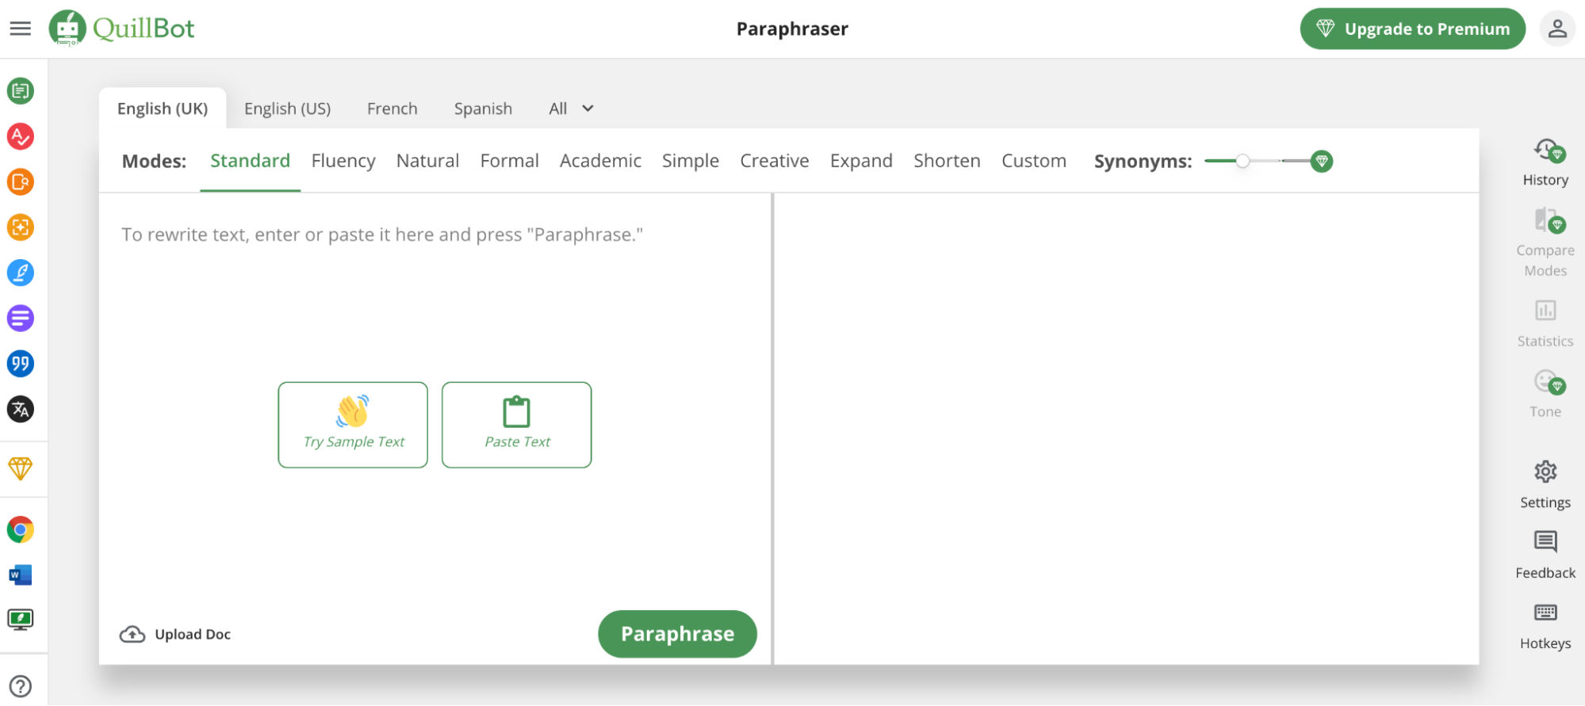Click the Upload Doc link
Viewport: 1585px width, 706px height.
pyautogui.click(x=175, y=634)
